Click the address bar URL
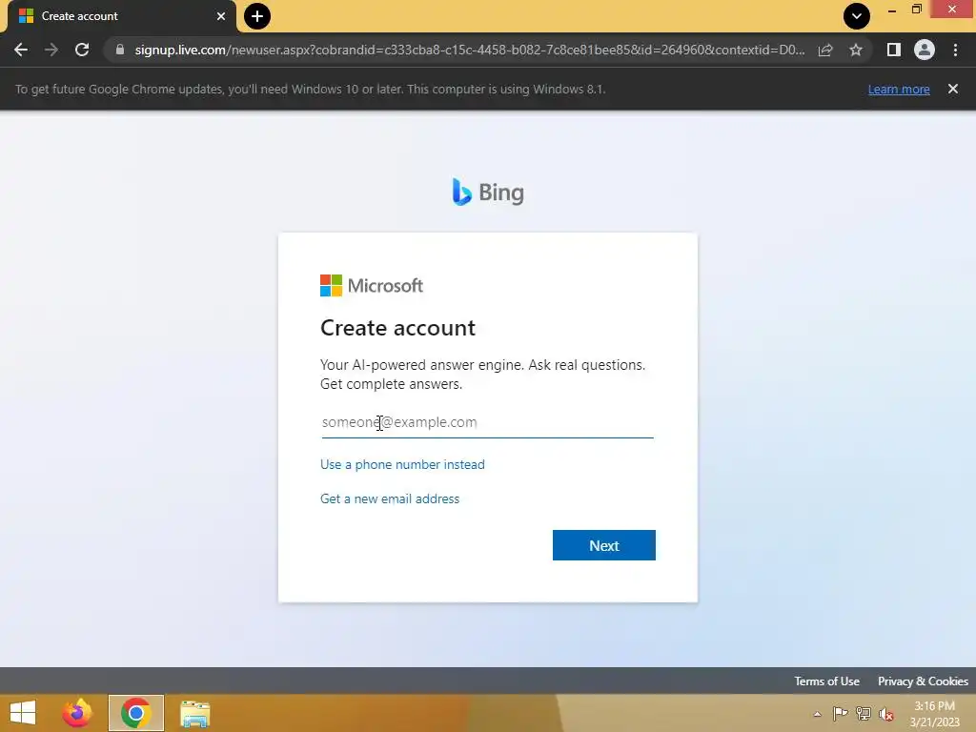The image size is (976, 732). point(469,50)
